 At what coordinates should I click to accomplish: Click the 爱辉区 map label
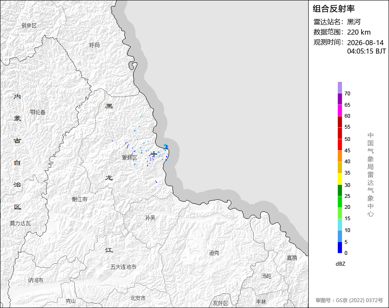pos(129,157)
